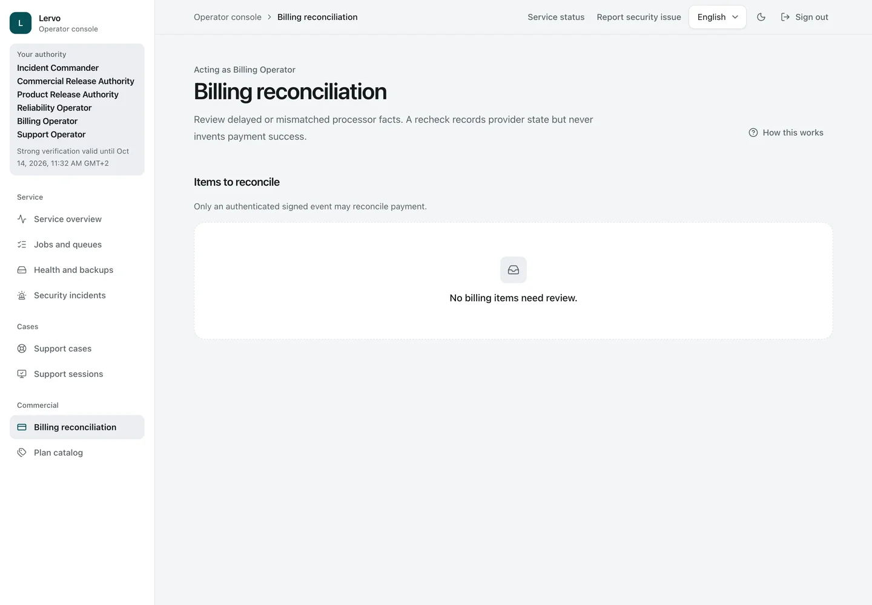This screenshot has width=872, height=605.
Task: Click the empty inbox icon
Action: click(514, 270)
